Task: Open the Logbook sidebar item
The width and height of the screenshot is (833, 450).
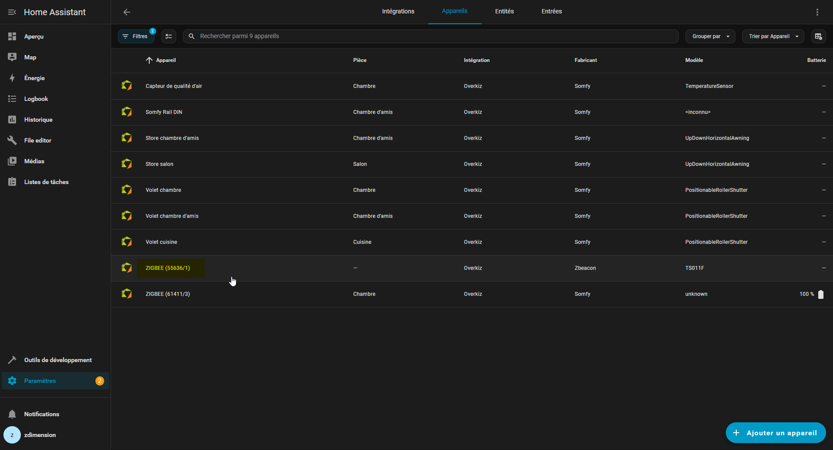Action: click(x=36, y=99)
